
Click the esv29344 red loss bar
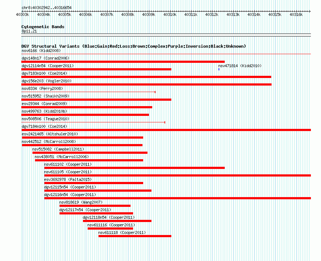click(x=87, y=107)
